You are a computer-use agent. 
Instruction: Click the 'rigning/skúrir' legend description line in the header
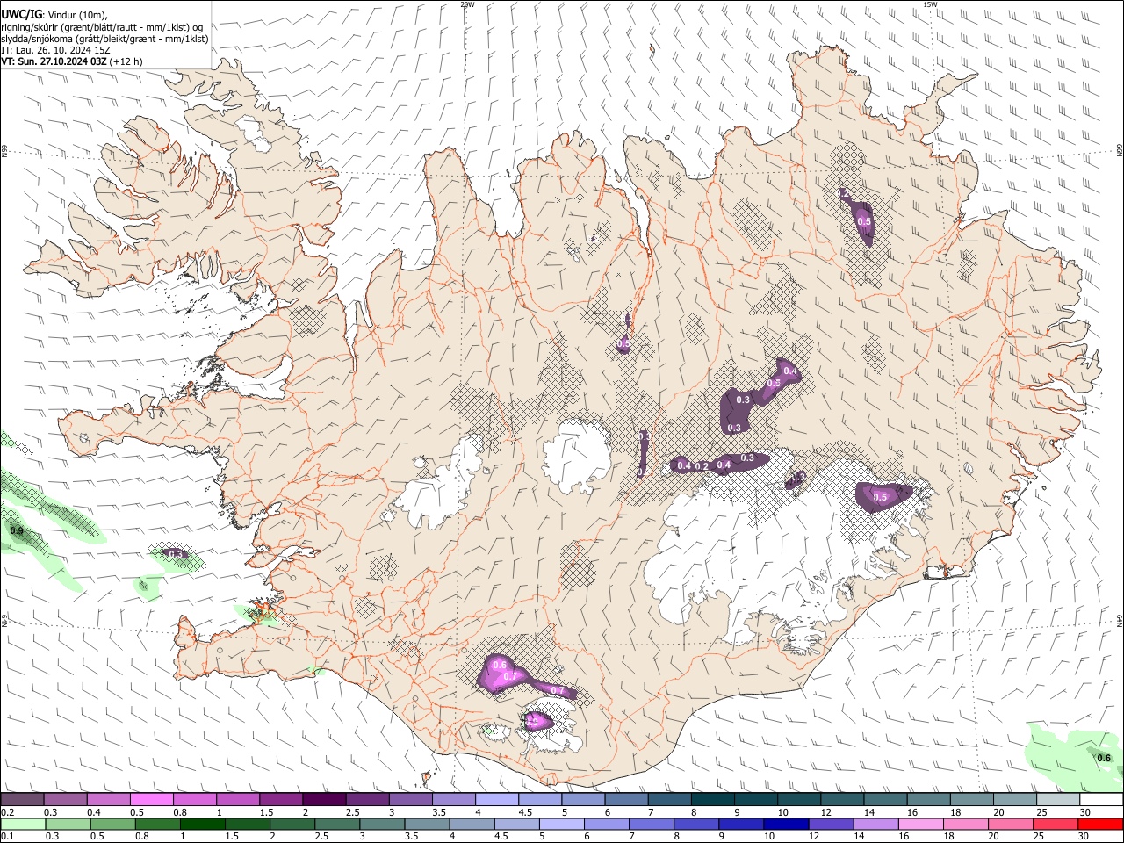[101, 26]
